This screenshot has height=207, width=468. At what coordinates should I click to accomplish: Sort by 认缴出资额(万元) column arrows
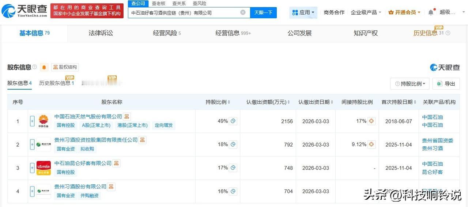tap(288, 102)
